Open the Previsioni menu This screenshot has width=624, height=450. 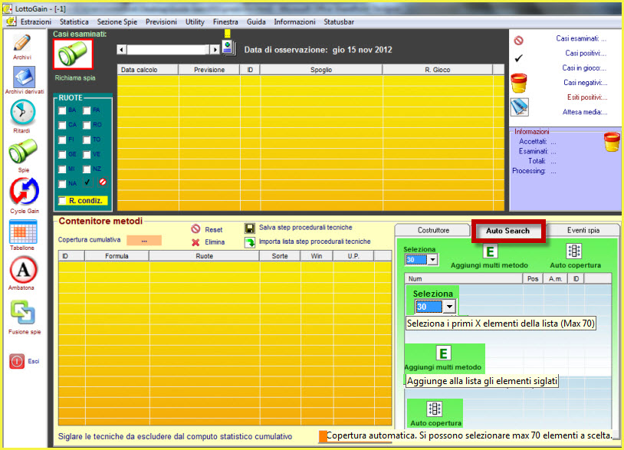(x=161, y=22)
